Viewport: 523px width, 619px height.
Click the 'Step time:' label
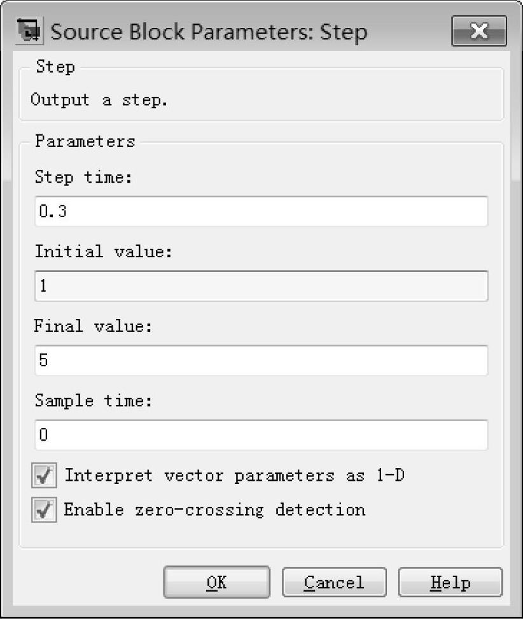pos(83,177)
